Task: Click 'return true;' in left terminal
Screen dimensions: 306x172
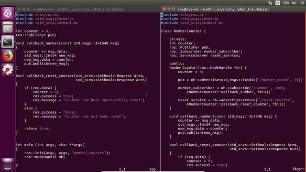Action: click(x=37, y=129)
